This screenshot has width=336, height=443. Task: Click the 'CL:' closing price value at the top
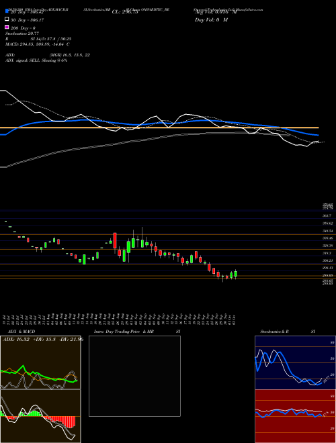pyautogui.click(x=125, y=12)
